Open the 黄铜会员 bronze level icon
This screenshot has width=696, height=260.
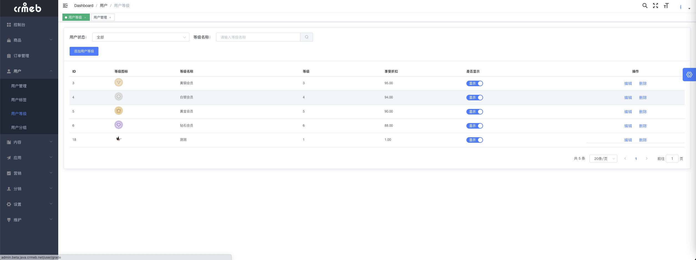(119, 82)
